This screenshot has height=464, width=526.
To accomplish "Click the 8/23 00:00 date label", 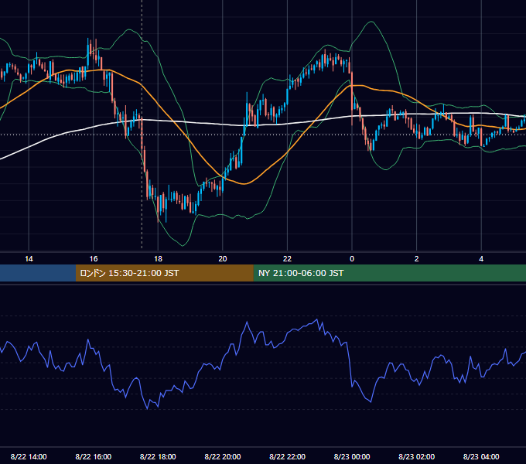I will coord(352,456).
